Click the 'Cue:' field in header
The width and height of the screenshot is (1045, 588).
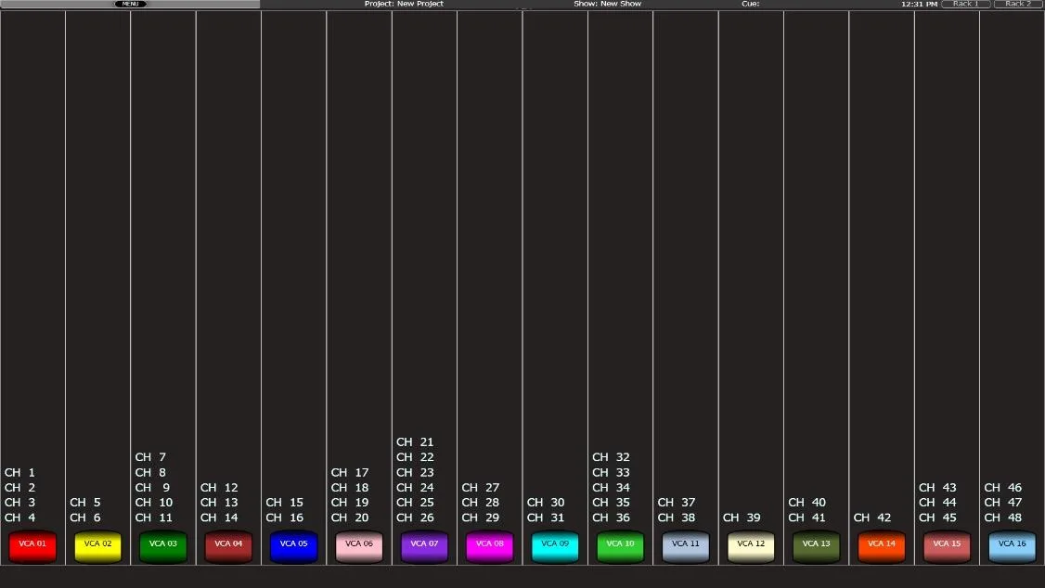click(x=751, y=4)
